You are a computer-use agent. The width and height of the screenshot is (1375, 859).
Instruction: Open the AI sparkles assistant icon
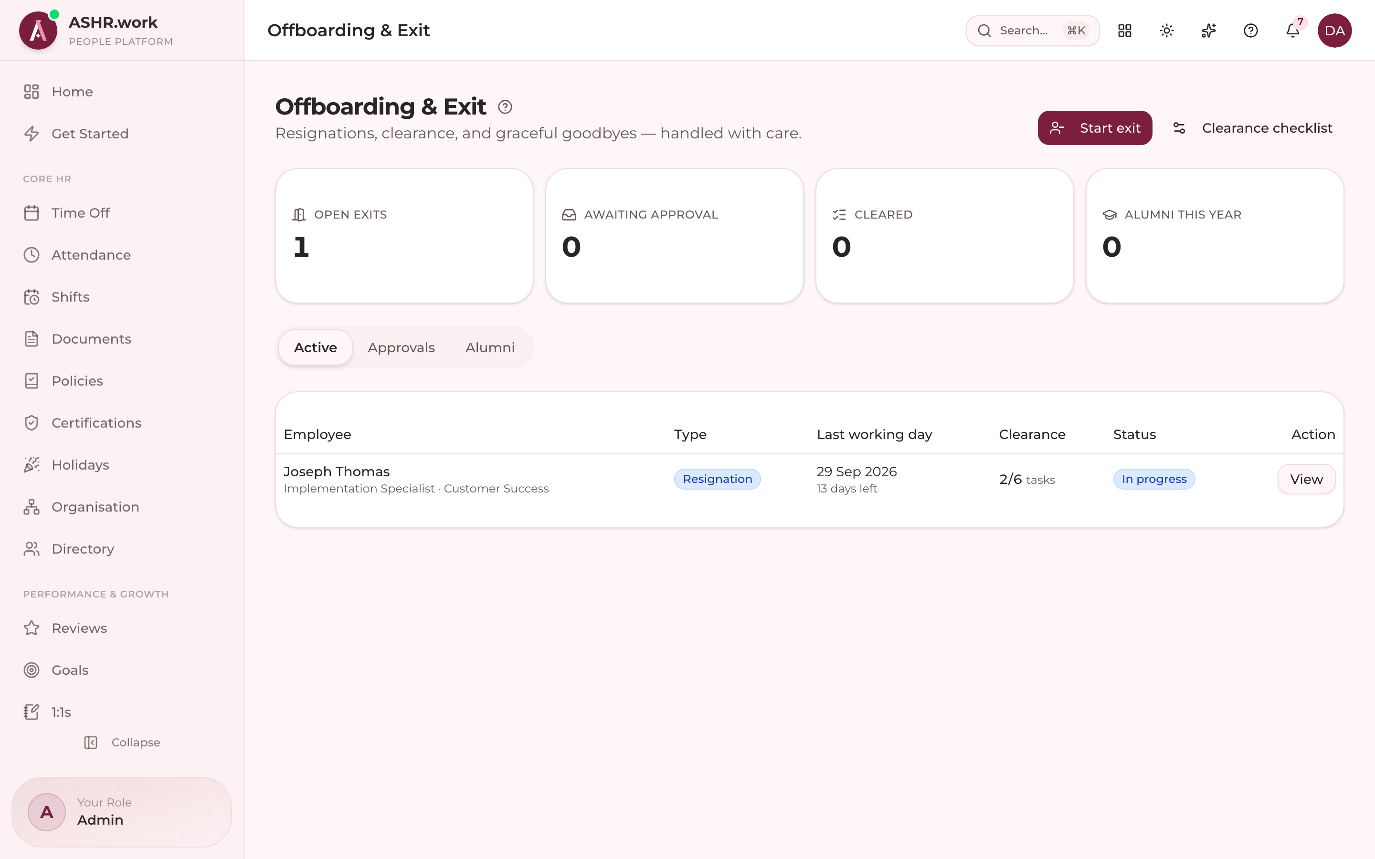click(x=1208, y=31)
